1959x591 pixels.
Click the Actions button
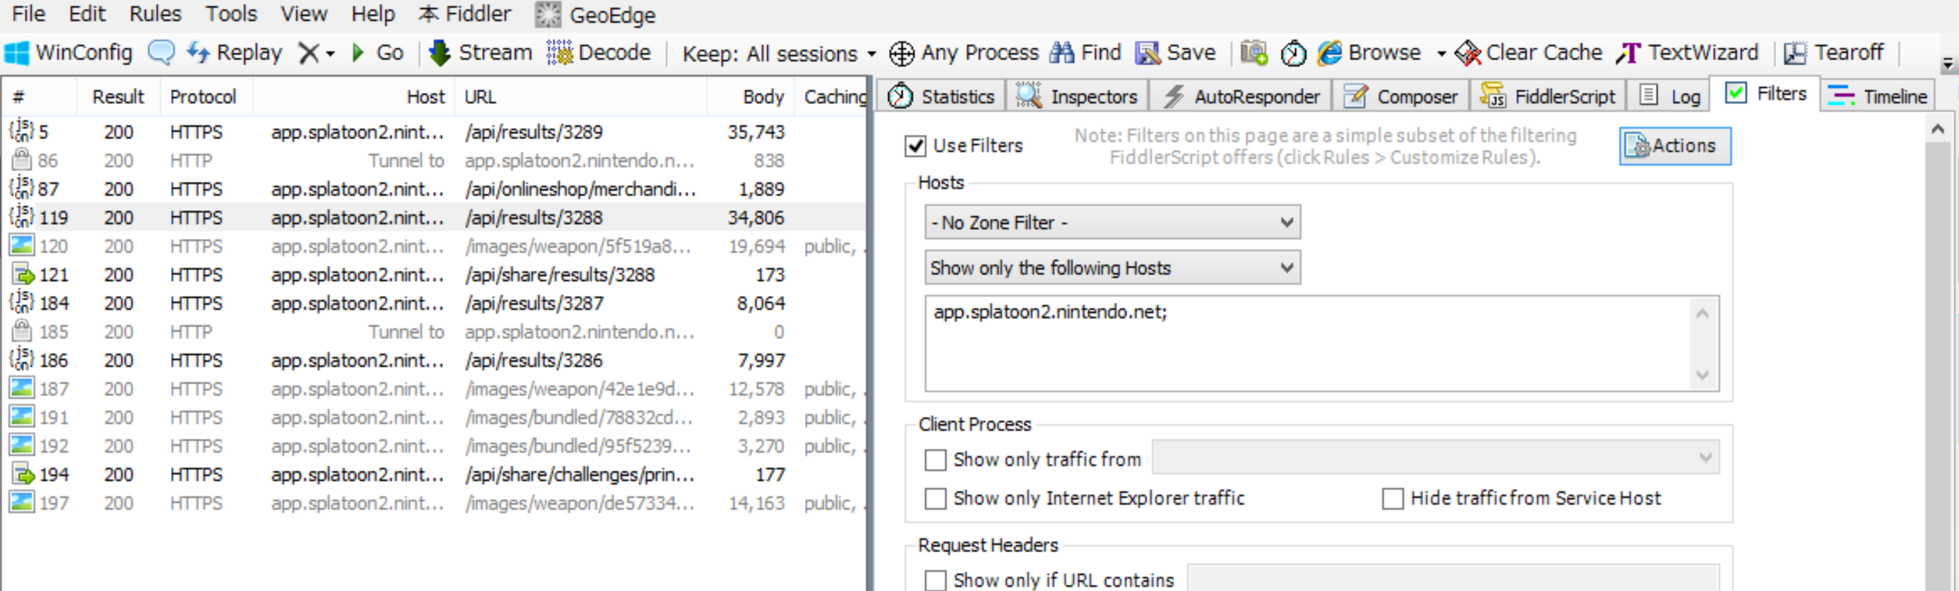(1675, 146)
